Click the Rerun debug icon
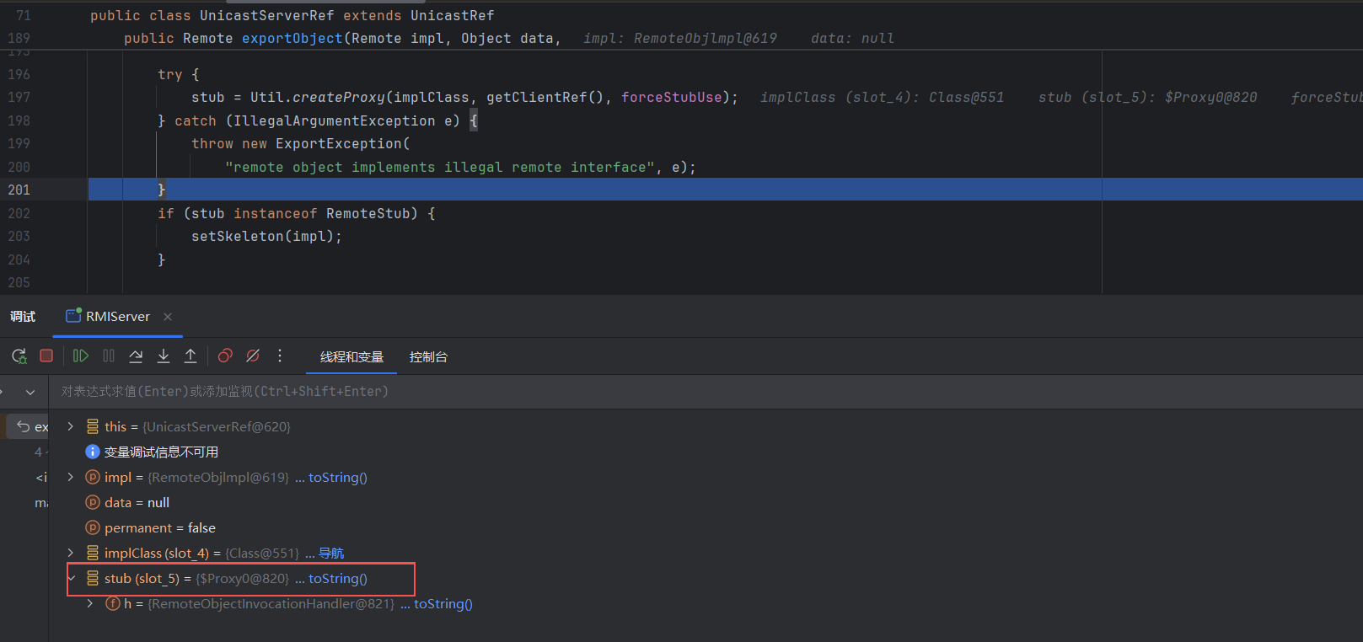This screenshot has width=1363, height=642. click(19, 356)
